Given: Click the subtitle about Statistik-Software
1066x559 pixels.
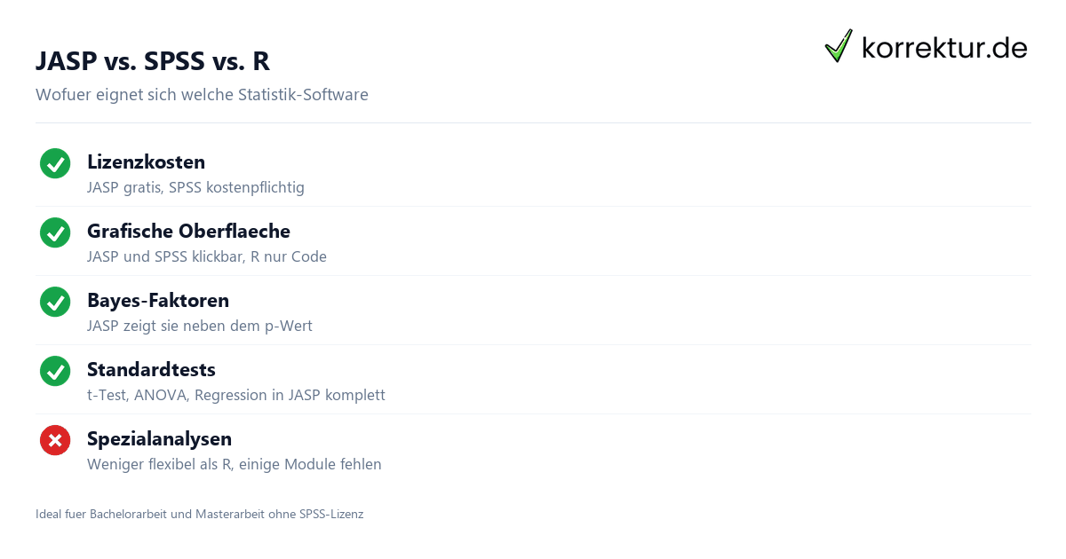Looking at the screenshot, I should click(x=202, y=94).
